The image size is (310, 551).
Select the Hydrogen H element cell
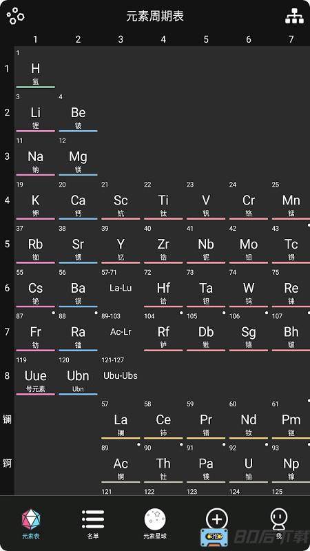(x=36, y=69)
